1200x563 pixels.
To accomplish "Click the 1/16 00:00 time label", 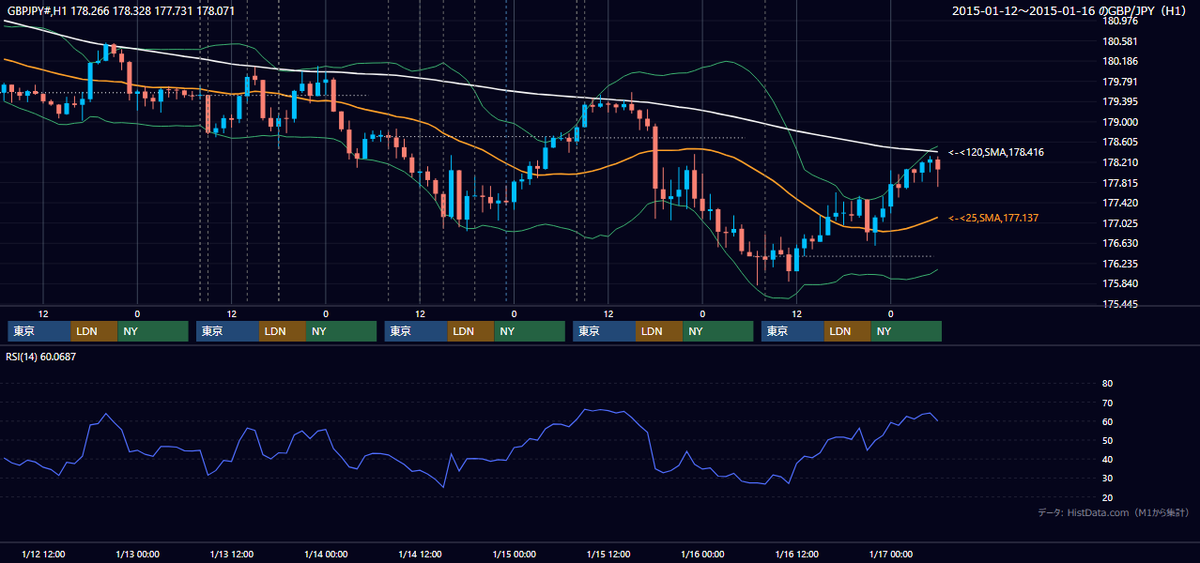I will (x=702, y=554).
